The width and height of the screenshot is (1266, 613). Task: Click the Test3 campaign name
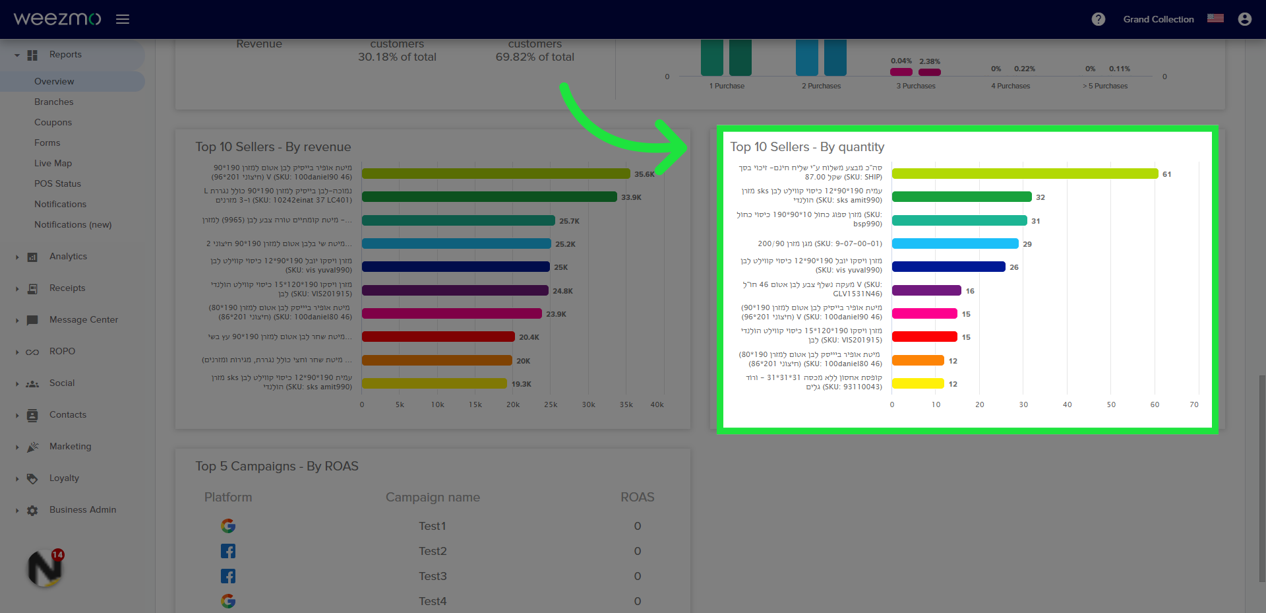coord(433,576)
